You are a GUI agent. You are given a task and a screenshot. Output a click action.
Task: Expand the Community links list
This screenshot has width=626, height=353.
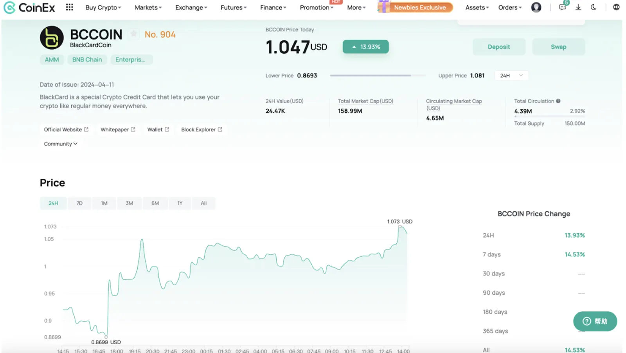point(61,144)
